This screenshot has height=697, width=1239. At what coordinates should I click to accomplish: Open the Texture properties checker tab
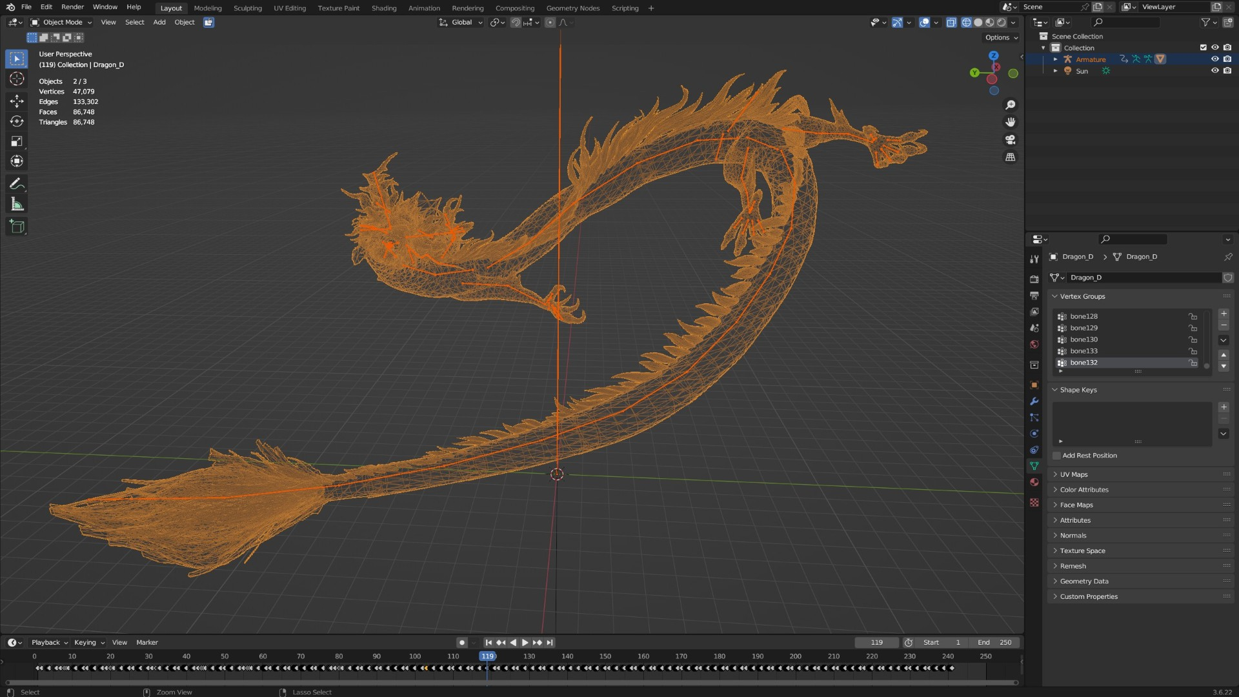(x=1034, y=502)
